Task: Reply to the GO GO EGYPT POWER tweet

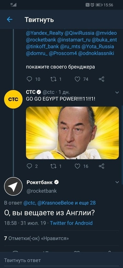Action: coord(29,166)
